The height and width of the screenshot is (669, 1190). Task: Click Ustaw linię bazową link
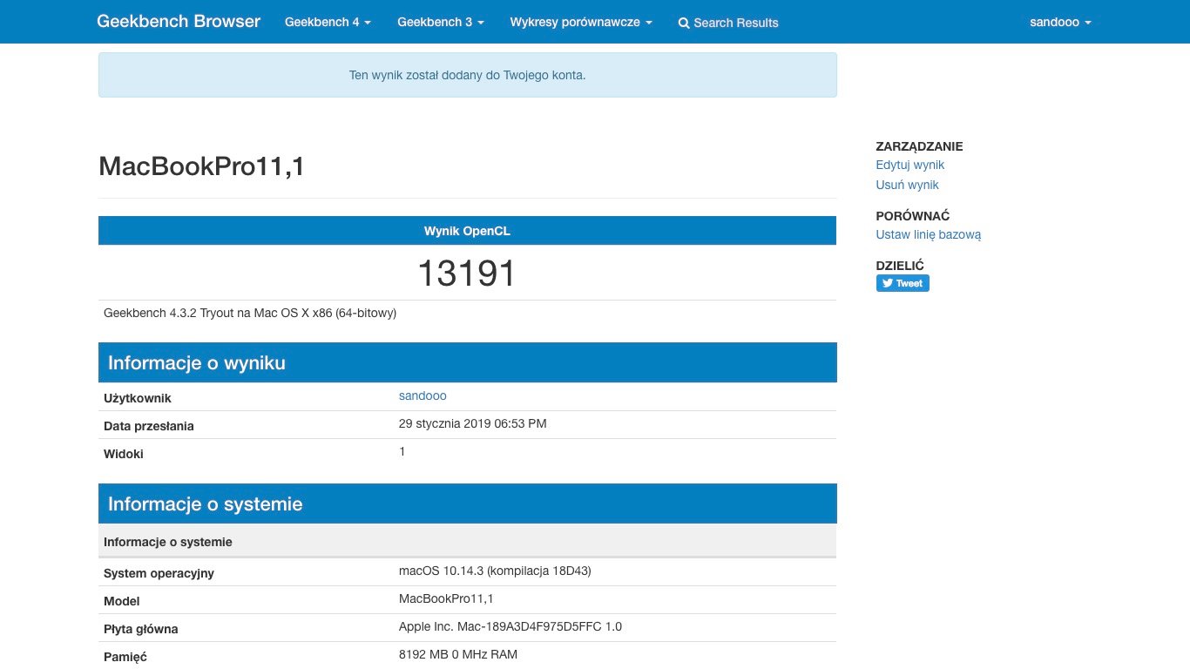(928, 234)
